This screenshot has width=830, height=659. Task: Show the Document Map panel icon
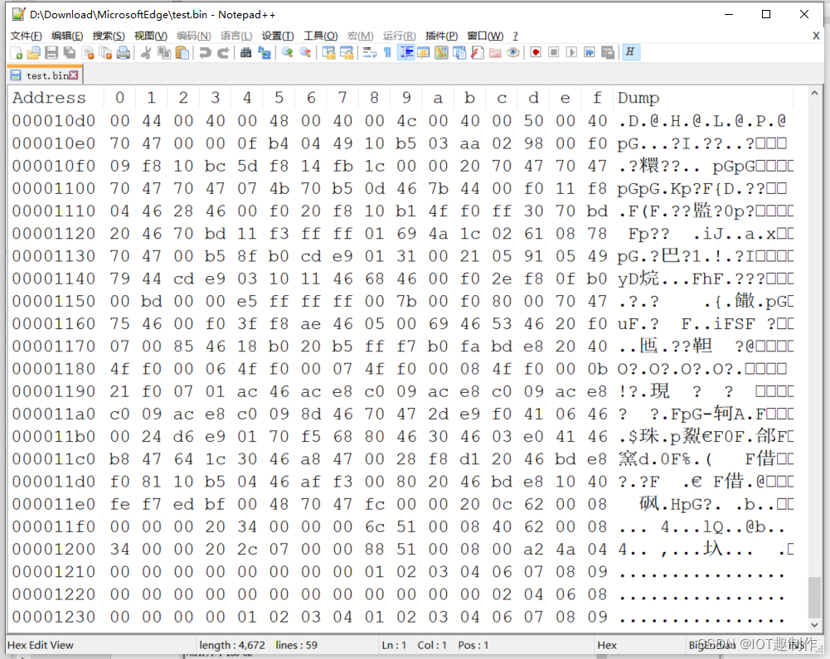441,52
